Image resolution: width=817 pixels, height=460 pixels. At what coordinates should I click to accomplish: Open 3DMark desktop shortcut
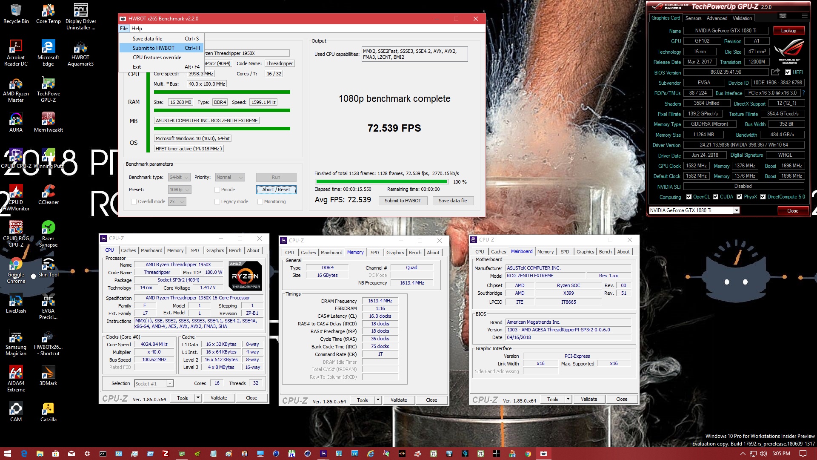pos(48,375)
